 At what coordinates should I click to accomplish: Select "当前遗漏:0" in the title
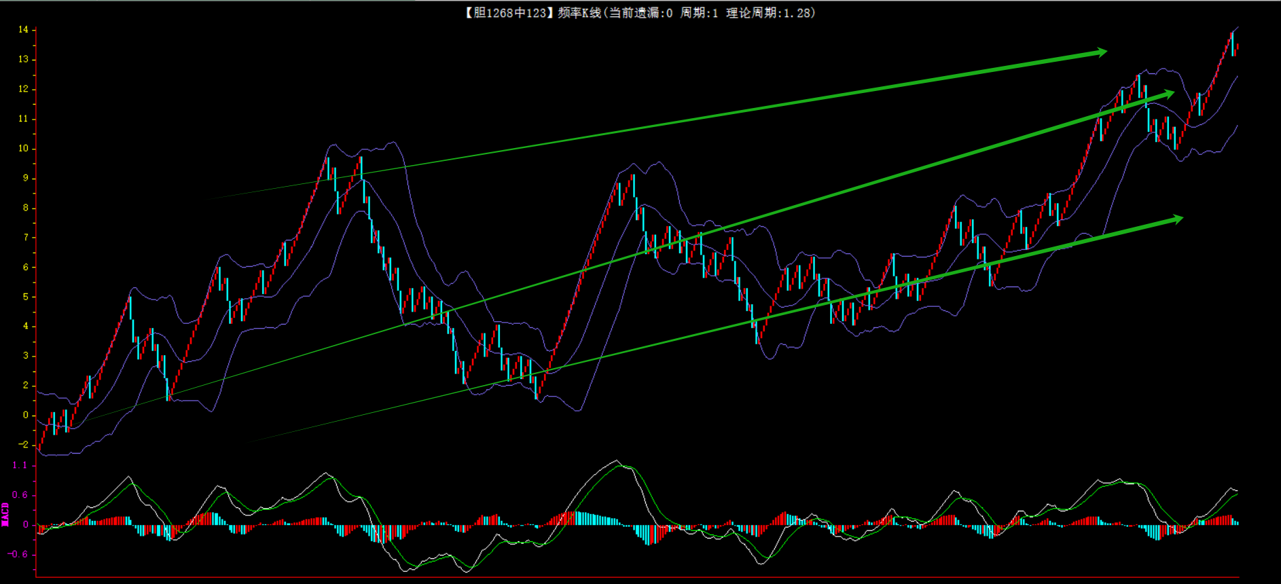click(640, 13)
